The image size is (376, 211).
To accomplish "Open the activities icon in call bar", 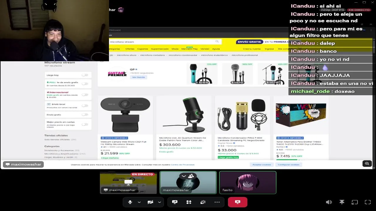I will 189,202.
